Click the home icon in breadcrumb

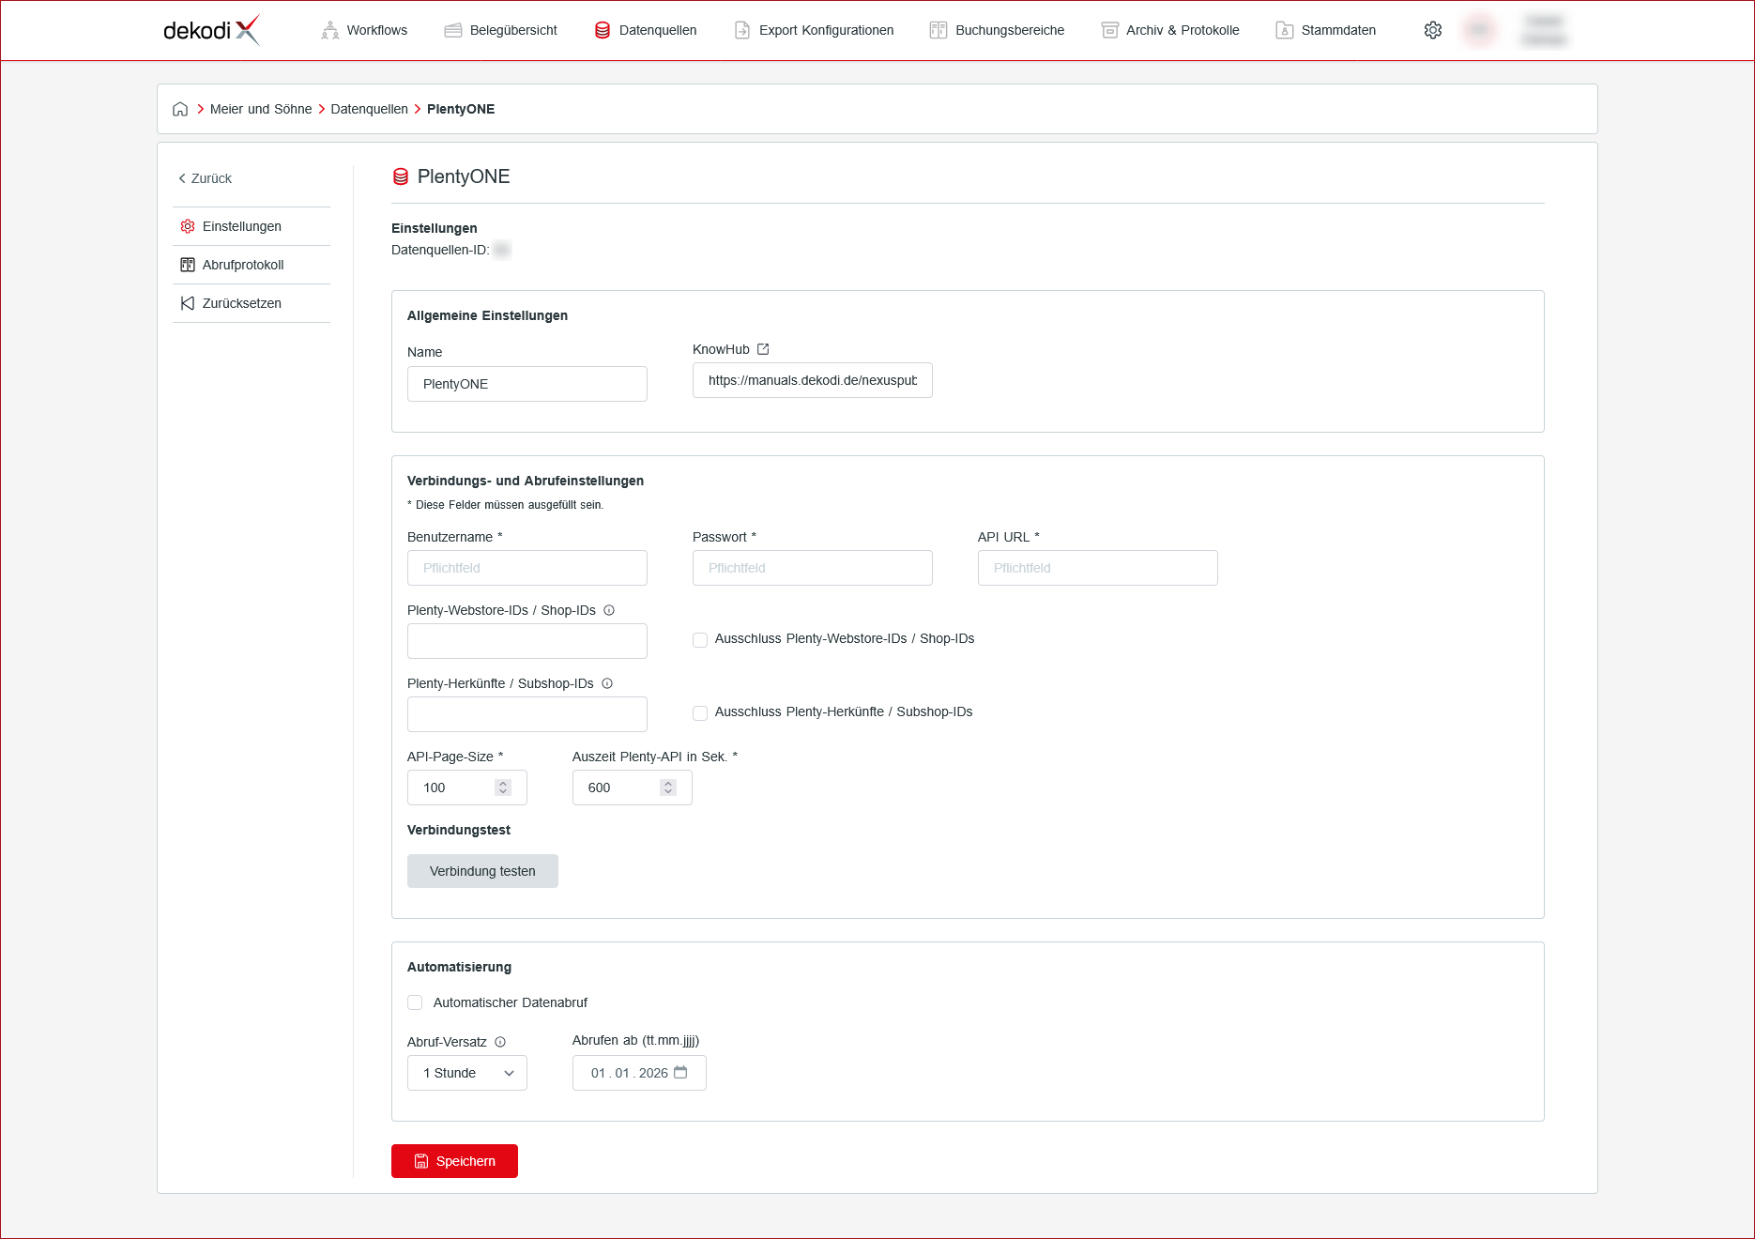tap(180, 109)
